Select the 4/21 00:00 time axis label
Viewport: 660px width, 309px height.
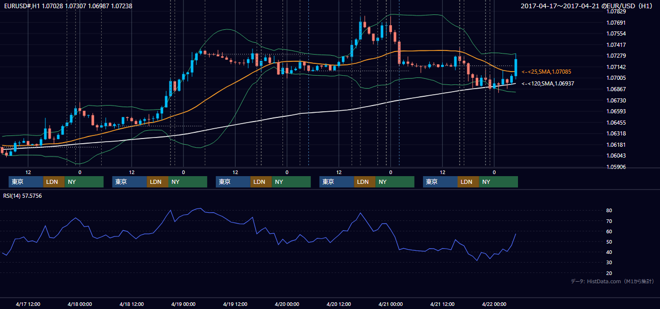(x=390, y=304)
